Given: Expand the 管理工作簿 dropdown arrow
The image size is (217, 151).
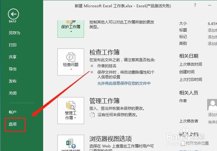Looking at the screenshot, I should coord(75,118).
